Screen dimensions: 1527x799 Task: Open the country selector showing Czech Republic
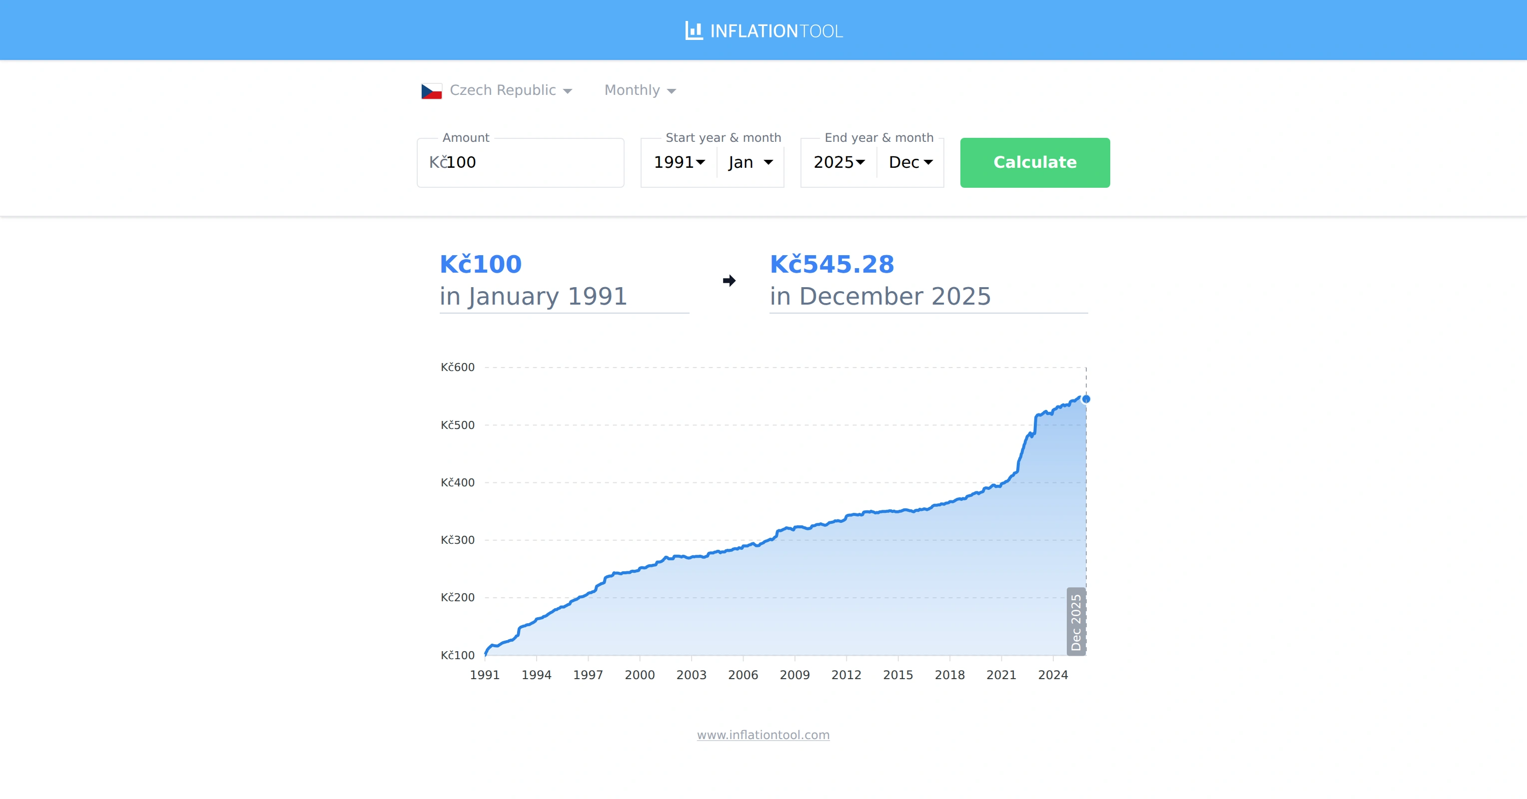pyautogui.click(x=502, y=90)
